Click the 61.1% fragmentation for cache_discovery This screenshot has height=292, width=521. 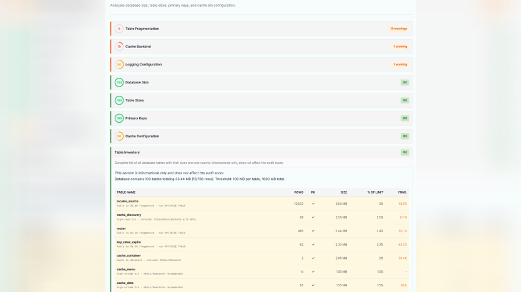pos(403,217)
